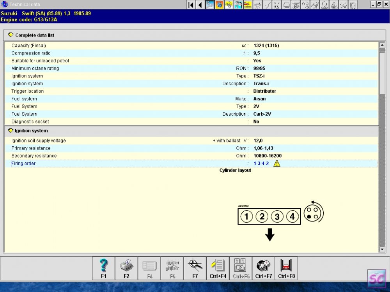Screen dimensions: 390x292
Task: Click the Suzuki Swift vehicle title
Action: point(46,13)
